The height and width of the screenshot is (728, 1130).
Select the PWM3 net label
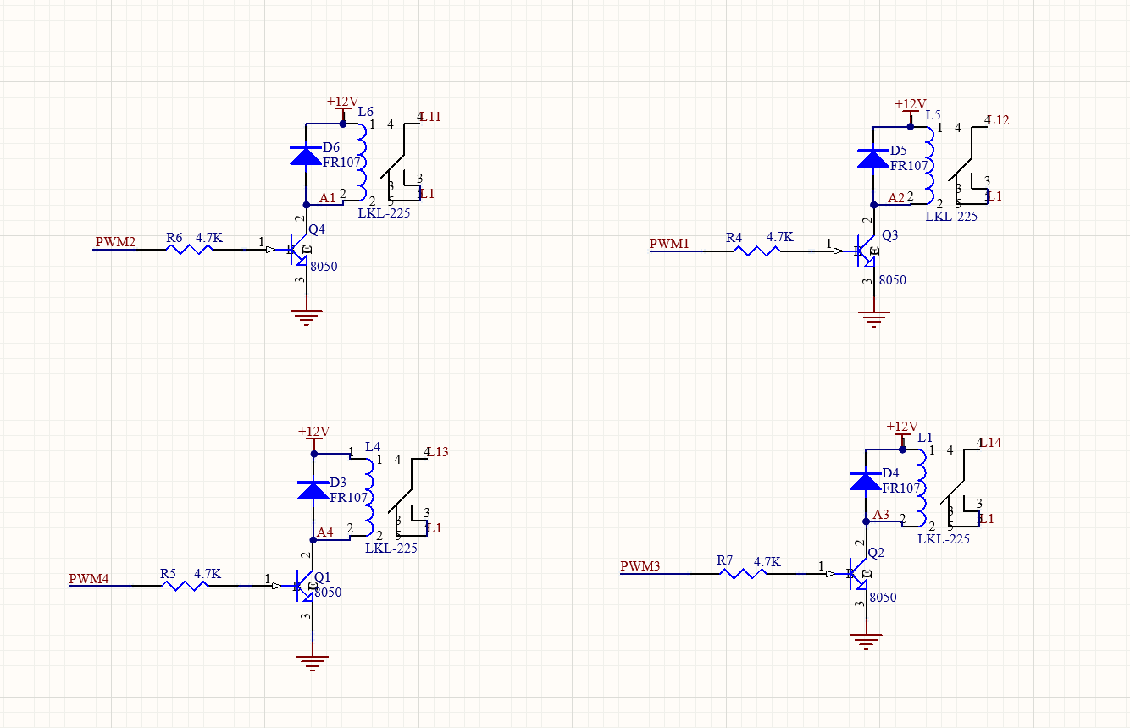(640, 566)
